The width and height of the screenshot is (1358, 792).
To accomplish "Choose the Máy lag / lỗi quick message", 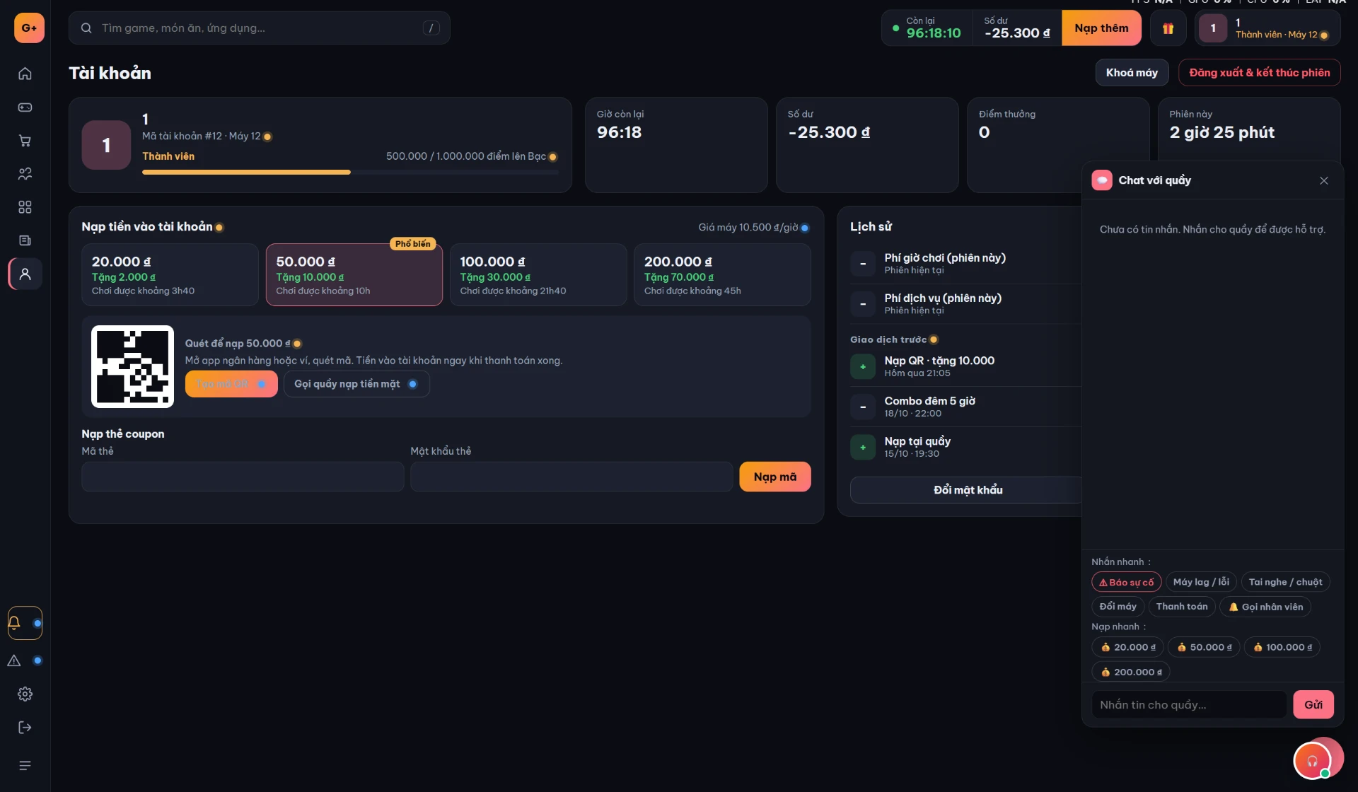I will click(x=1201, y=582).
